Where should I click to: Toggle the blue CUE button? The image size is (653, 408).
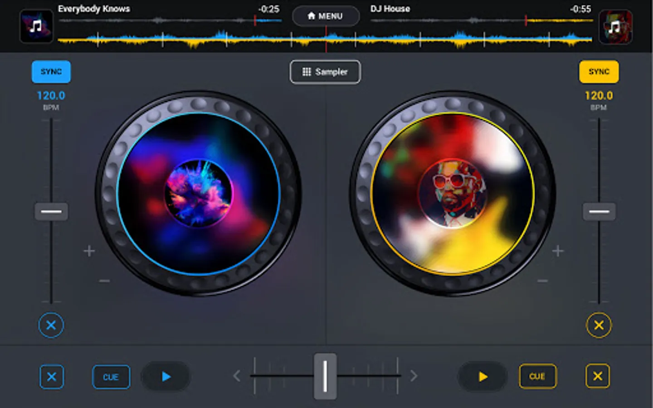click(111, 377)
